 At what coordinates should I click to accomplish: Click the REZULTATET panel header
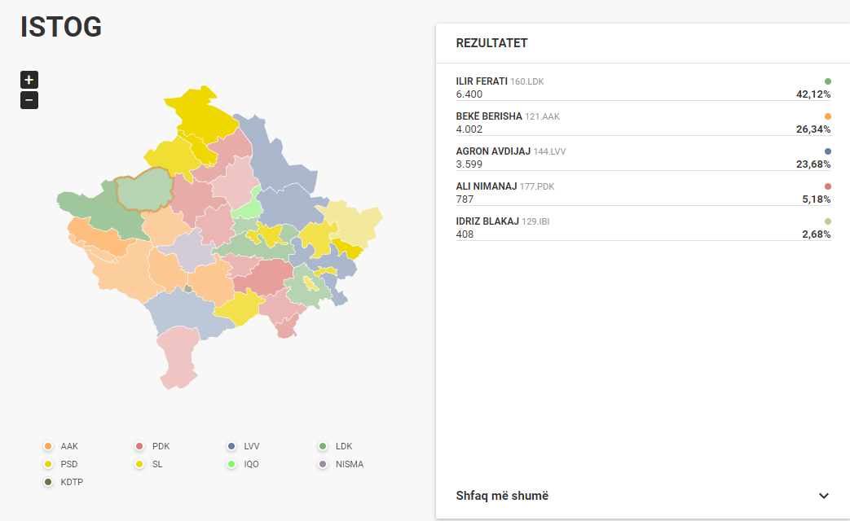(x=491, y=43)
